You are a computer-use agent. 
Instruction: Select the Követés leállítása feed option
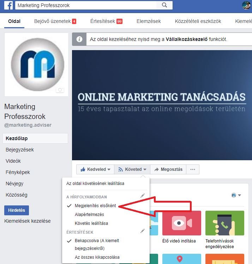(x=91, y=223)
